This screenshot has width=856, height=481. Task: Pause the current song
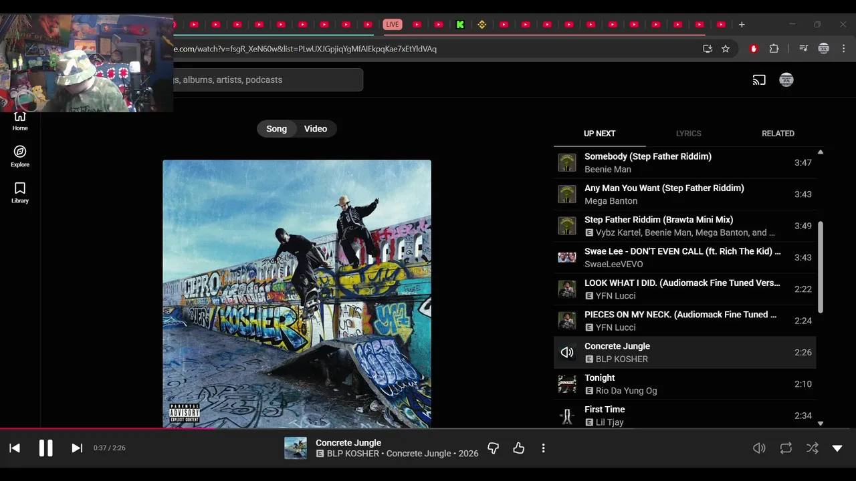[x=45, y=448]
